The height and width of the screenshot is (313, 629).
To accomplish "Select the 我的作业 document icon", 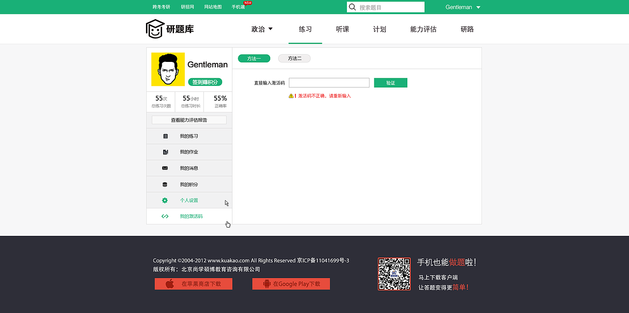I will point(166,152).
